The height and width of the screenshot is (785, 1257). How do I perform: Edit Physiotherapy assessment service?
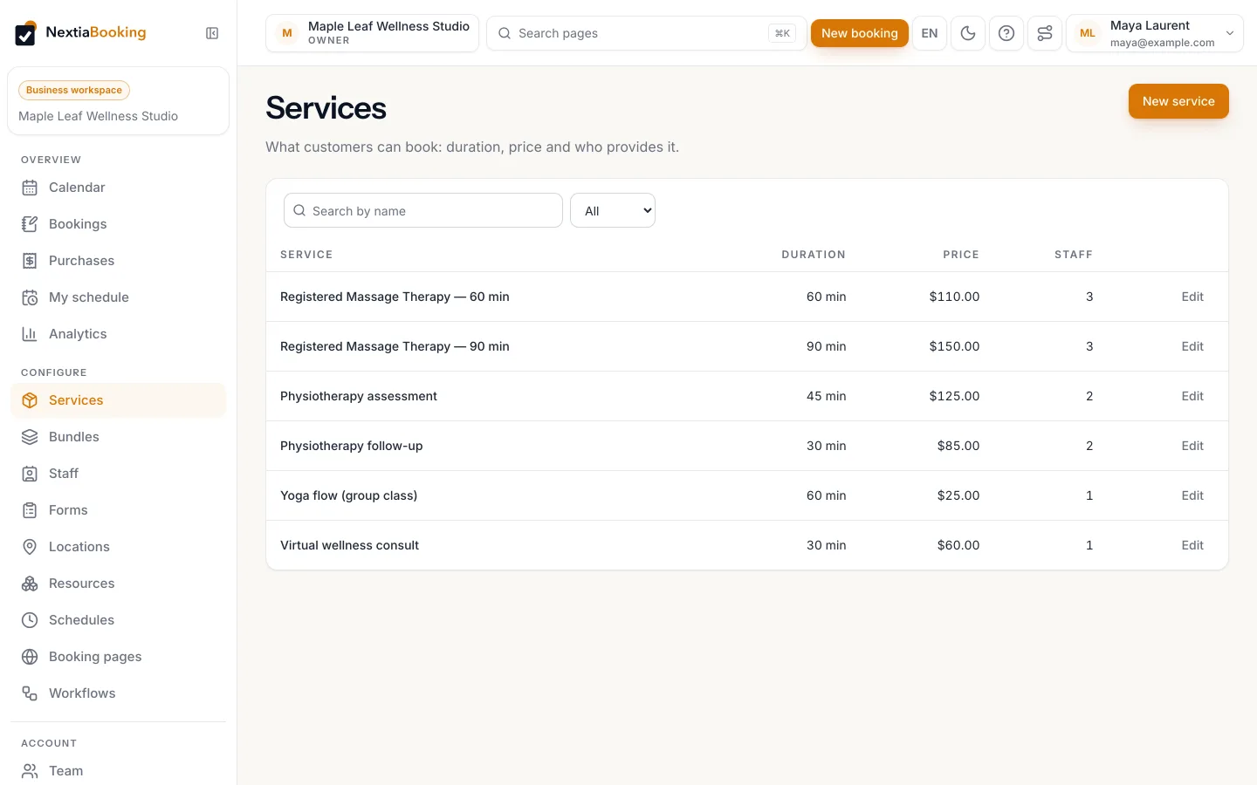1192,396
